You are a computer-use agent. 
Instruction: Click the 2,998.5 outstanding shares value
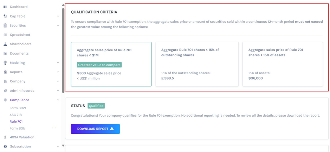coord(168,78)
